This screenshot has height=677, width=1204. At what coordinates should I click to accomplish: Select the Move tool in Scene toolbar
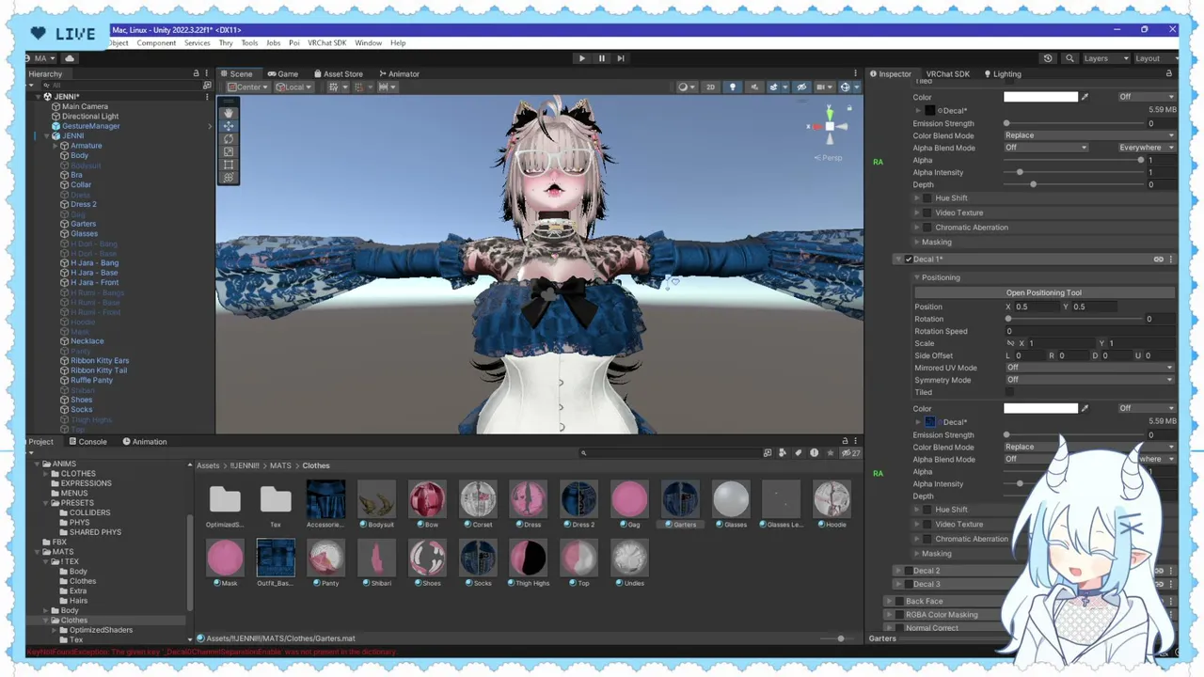[228, 126]
